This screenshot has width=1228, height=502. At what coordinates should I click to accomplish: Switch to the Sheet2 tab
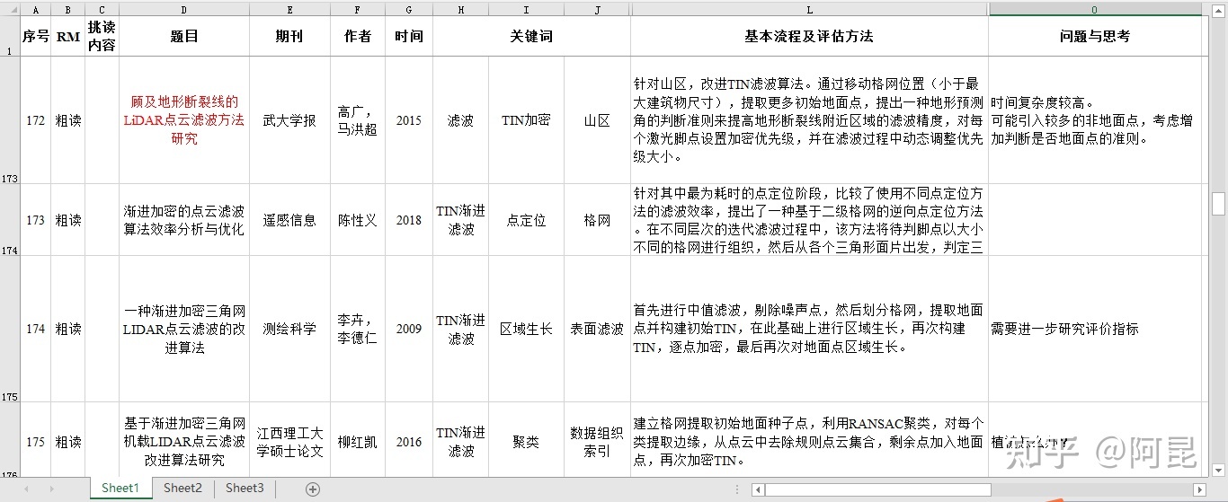[182, 489]
